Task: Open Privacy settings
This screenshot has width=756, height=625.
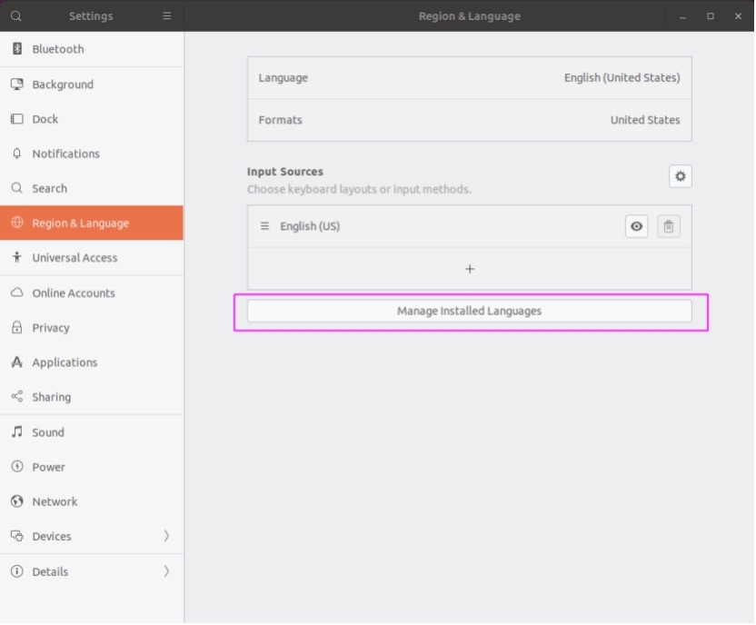Action: click(x=92, y=328)
